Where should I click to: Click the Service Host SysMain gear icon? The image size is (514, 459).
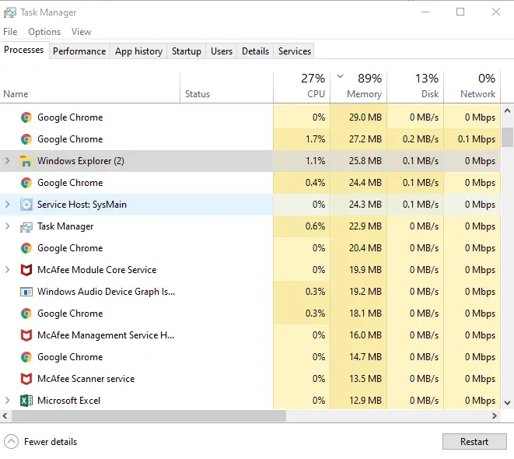click(26, 205)
